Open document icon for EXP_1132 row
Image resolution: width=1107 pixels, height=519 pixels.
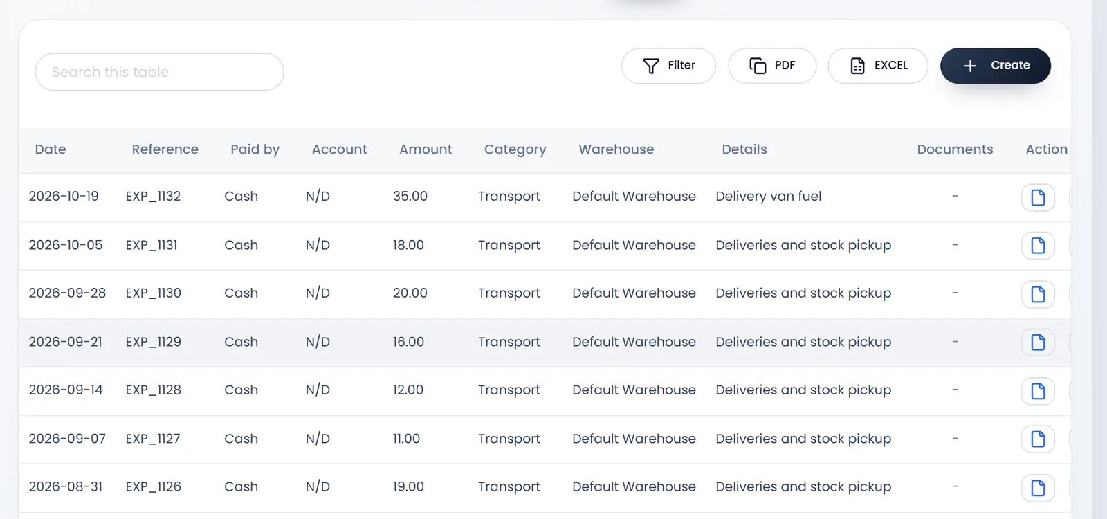[x=1038, y=197]
